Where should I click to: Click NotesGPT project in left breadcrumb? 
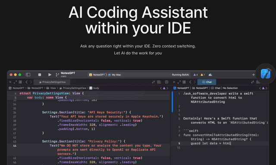tap(16, 88)
